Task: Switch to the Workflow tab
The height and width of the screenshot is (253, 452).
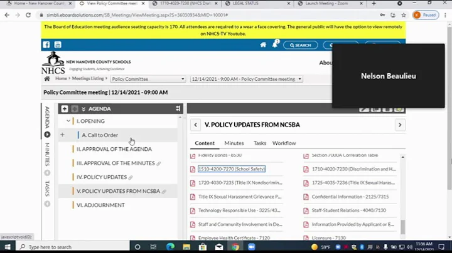Action: (x=284, y=143)
